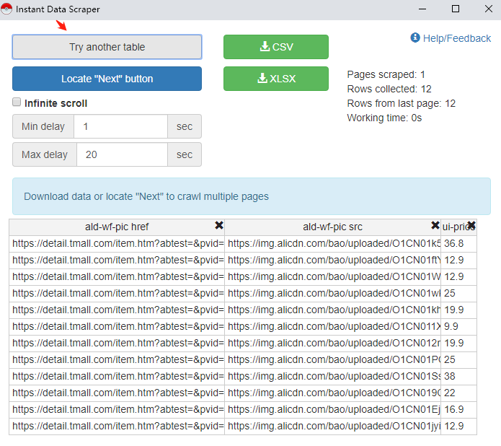Remove the ald-wf-pic href column

click(x=219, y=226)
